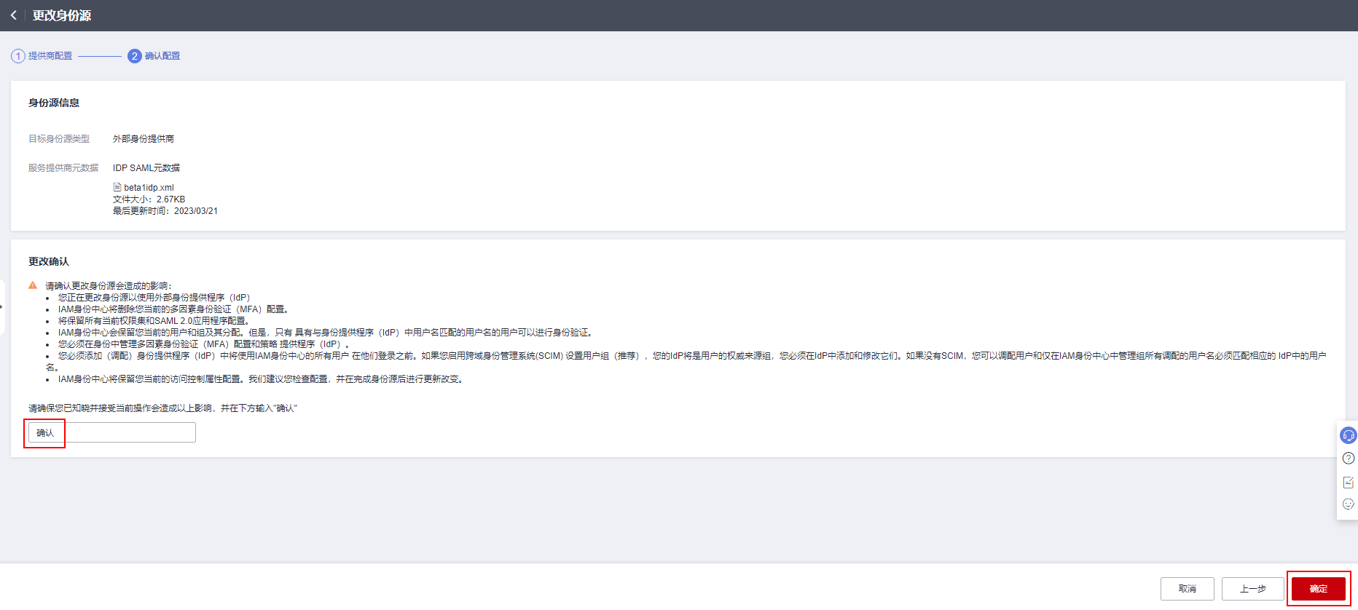Click the 上一步 previous step button

tap(1252, 588)
